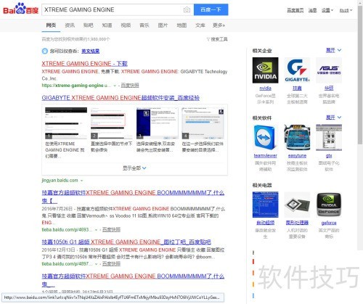Expand the 相关企业 section
This screenshot has width=363, height=304.
tap(333, 50)
